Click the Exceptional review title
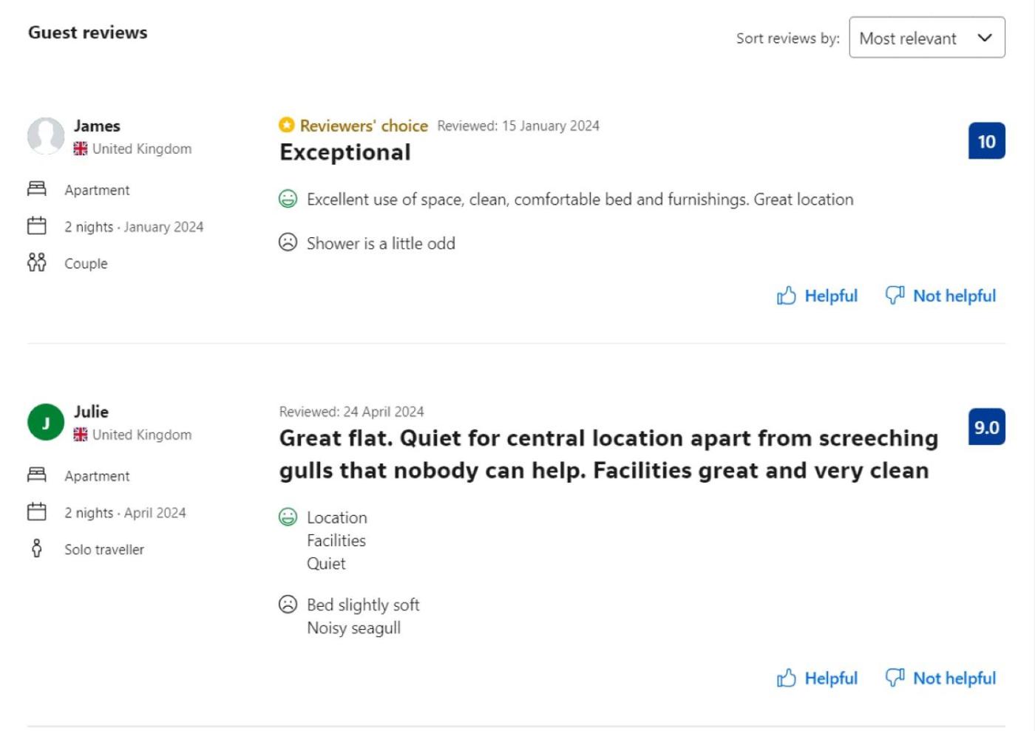Screen dimensions: 1035x731 point(345,152)
